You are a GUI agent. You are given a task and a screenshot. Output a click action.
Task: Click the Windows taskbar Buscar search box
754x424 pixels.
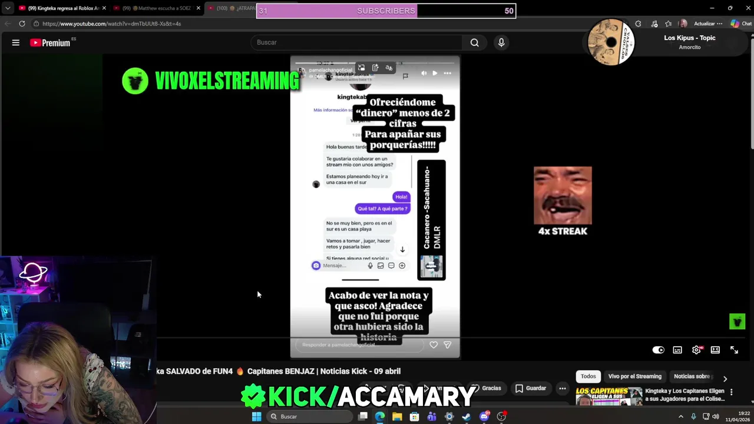pos(310,416)
